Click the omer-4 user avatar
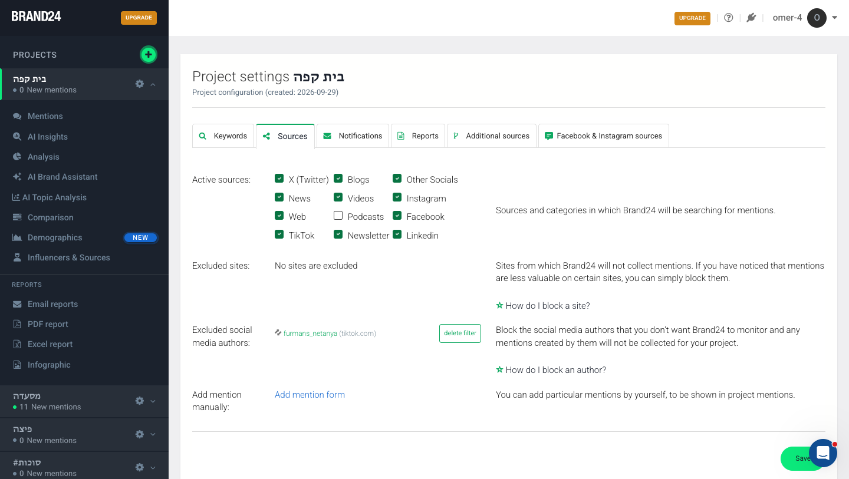 [x=817, y=18]
